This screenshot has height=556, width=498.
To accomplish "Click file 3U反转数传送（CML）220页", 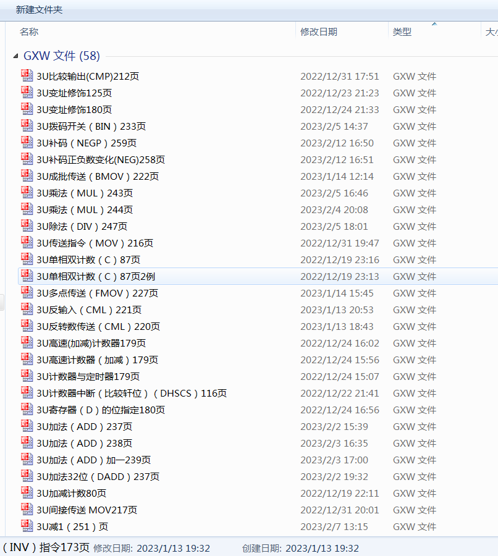I will tap(98, 326).
